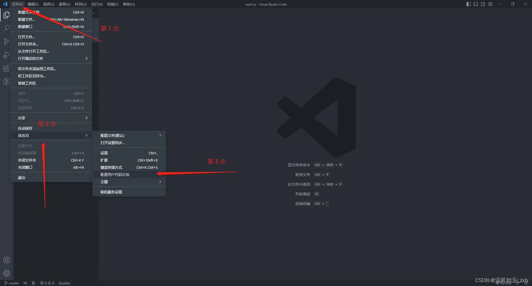Expand the 首选项 submenu
This screenshot has width=532, height=286.
click(x=51, y=136)
